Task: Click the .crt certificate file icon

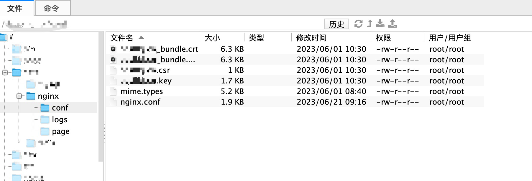Action: pyautogui.click(x=113, y=49)
